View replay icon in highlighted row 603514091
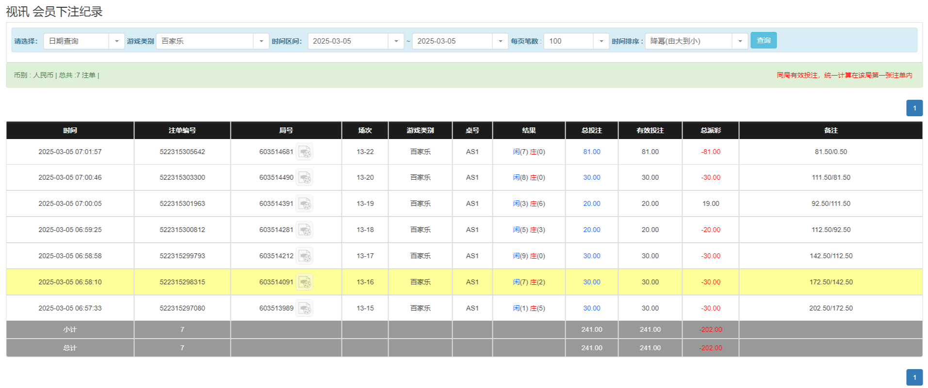Viewport: 928px width, 388px height. pos(305,282)
